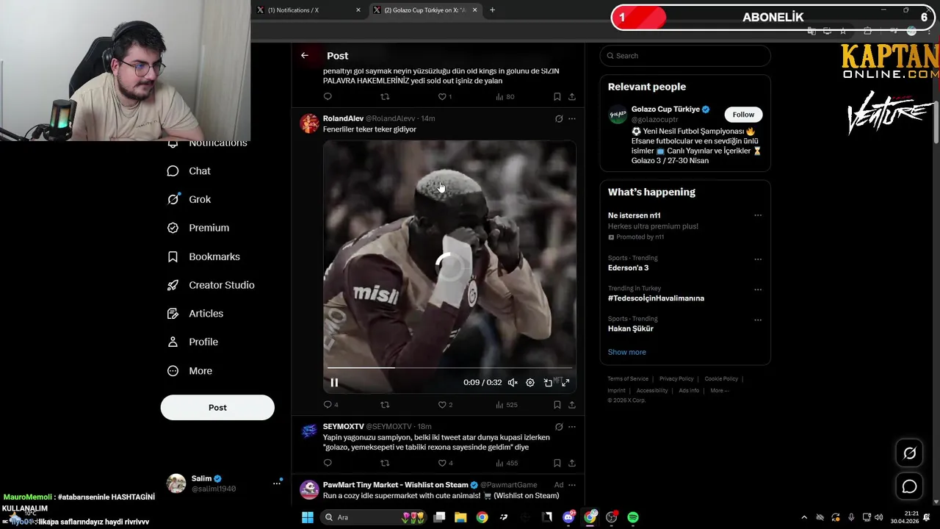Screen dimensions: 940x529
Task: Open Grok explain icon on RolandAlev's post
Action: click(x=559, y=118)
